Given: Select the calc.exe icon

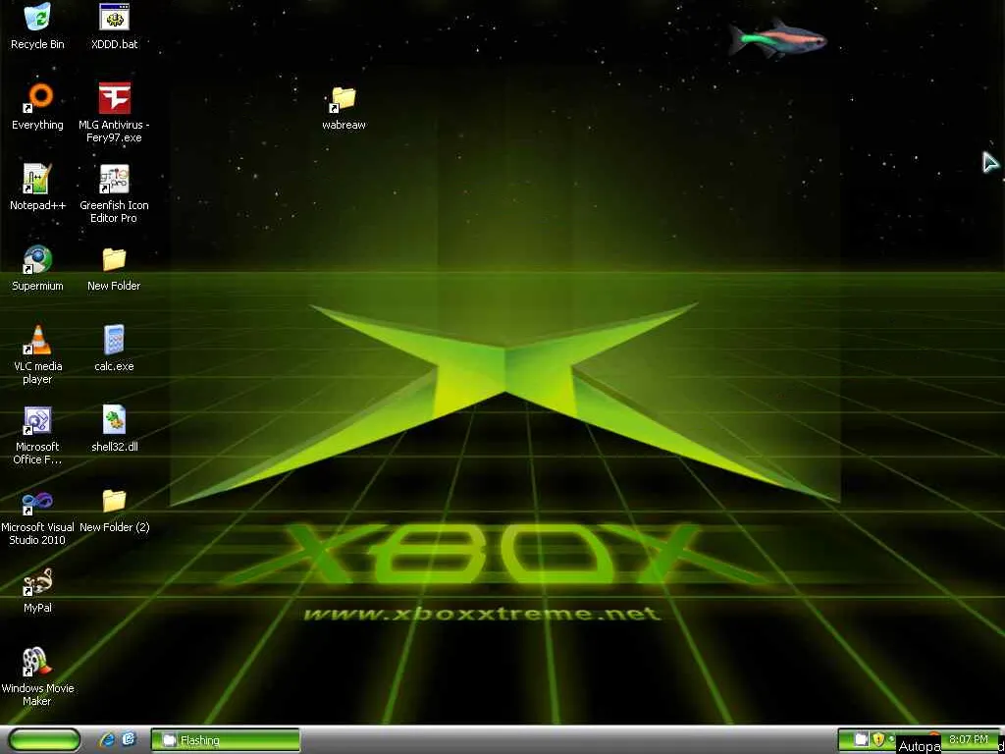Looking at the screenshot, I should (114, 339).
